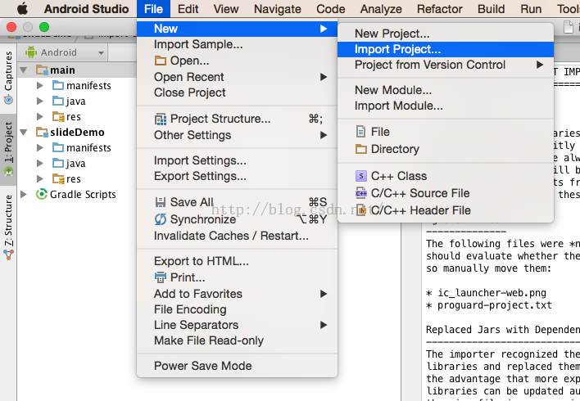580x401 pixels.
Task: Open the Run menu
Action: [x=531, y=8]
